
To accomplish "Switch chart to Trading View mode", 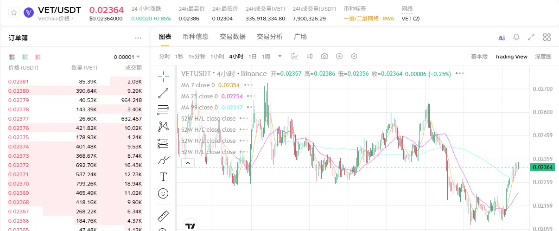I will tap(511, 57).
